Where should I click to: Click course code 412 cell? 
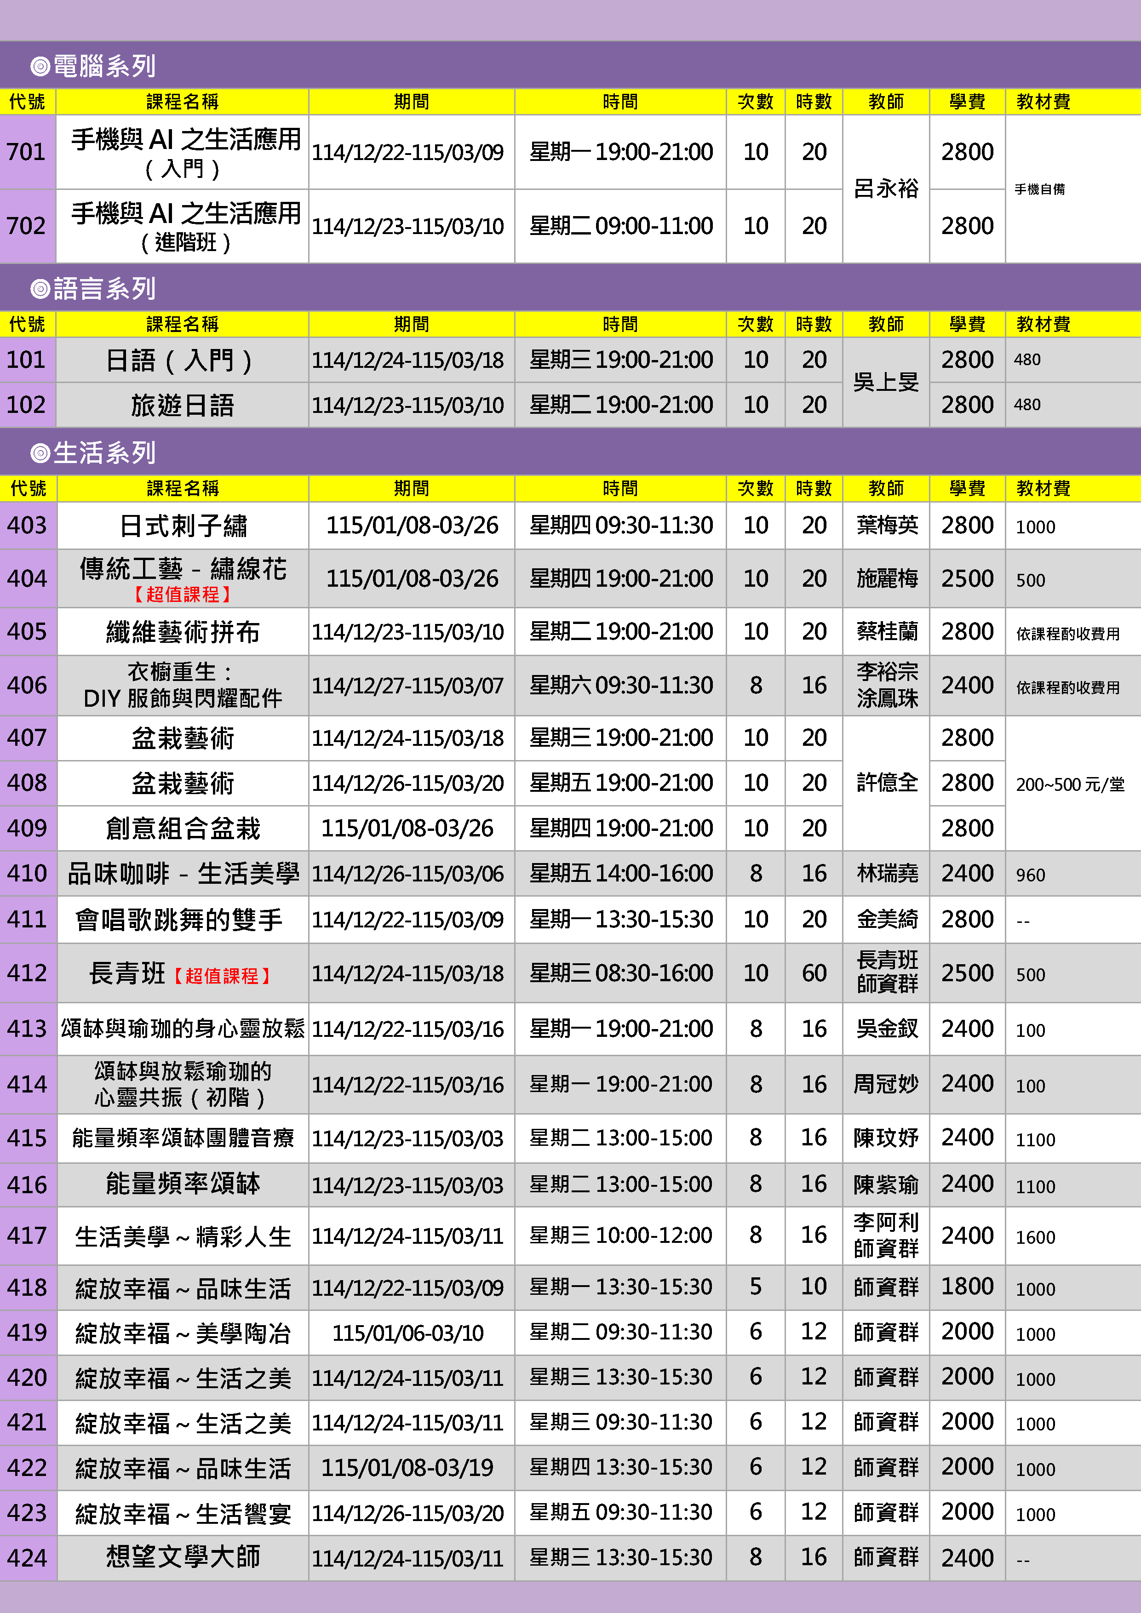pyautogui.click(x=27, y=973)
